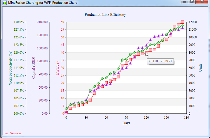
Task: Click the 90 tick on Days axis
Action: pyautogui.click(x=126, y=118)
